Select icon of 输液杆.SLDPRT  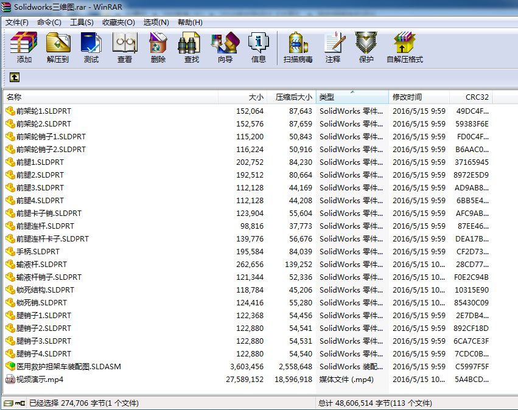(10, 265)
